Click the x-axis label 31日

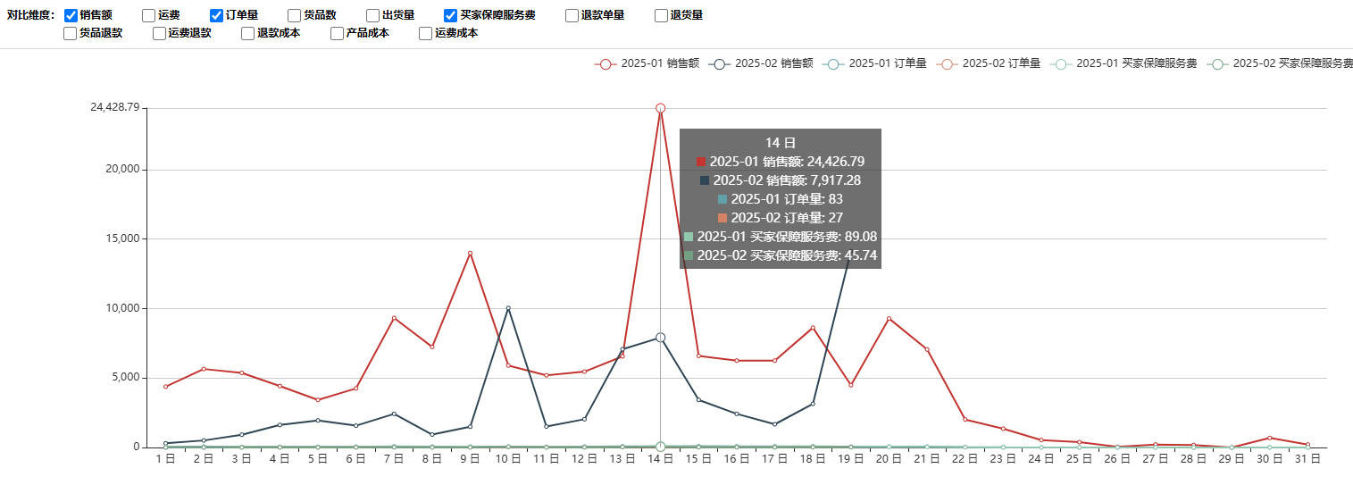tap(1307, 458)
